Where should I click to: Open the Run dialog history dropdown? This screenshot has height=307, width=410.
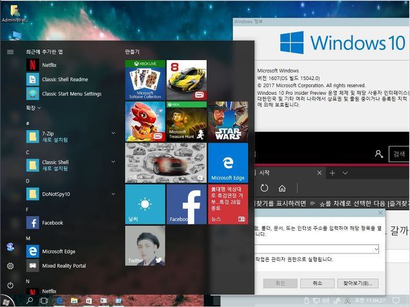pos(376,249)
